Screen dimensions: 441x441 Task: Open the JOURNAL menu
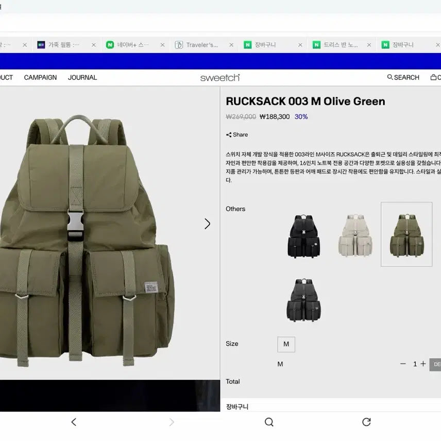(82, 77)
